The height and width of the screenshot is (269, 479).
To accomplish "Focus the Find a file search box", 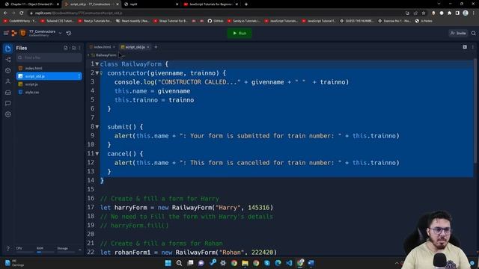I will pos(49,58).
